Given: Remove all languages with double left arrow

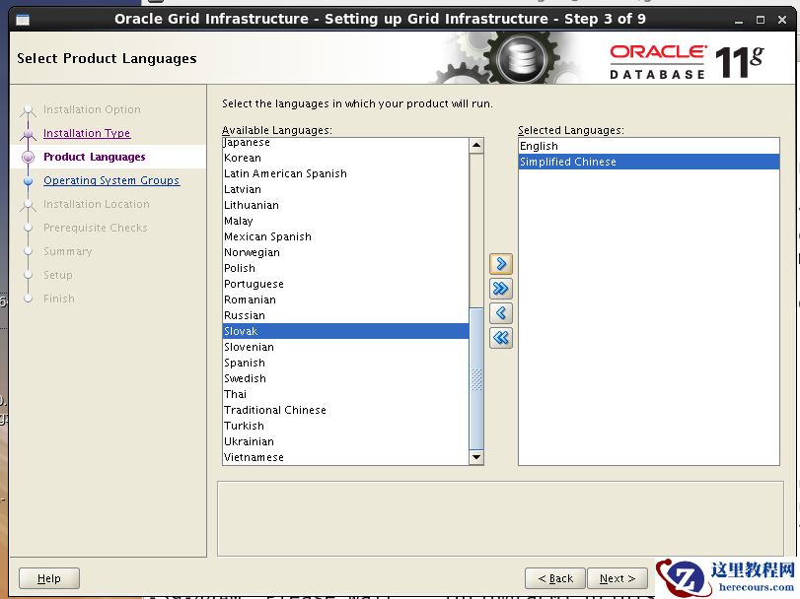Looking at the screenshot, I should pyautogui.click(x=500, y=337).
